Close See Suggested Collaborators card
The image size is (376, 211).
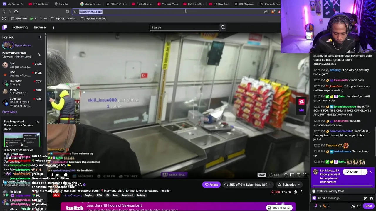click(x=38, y=122)
